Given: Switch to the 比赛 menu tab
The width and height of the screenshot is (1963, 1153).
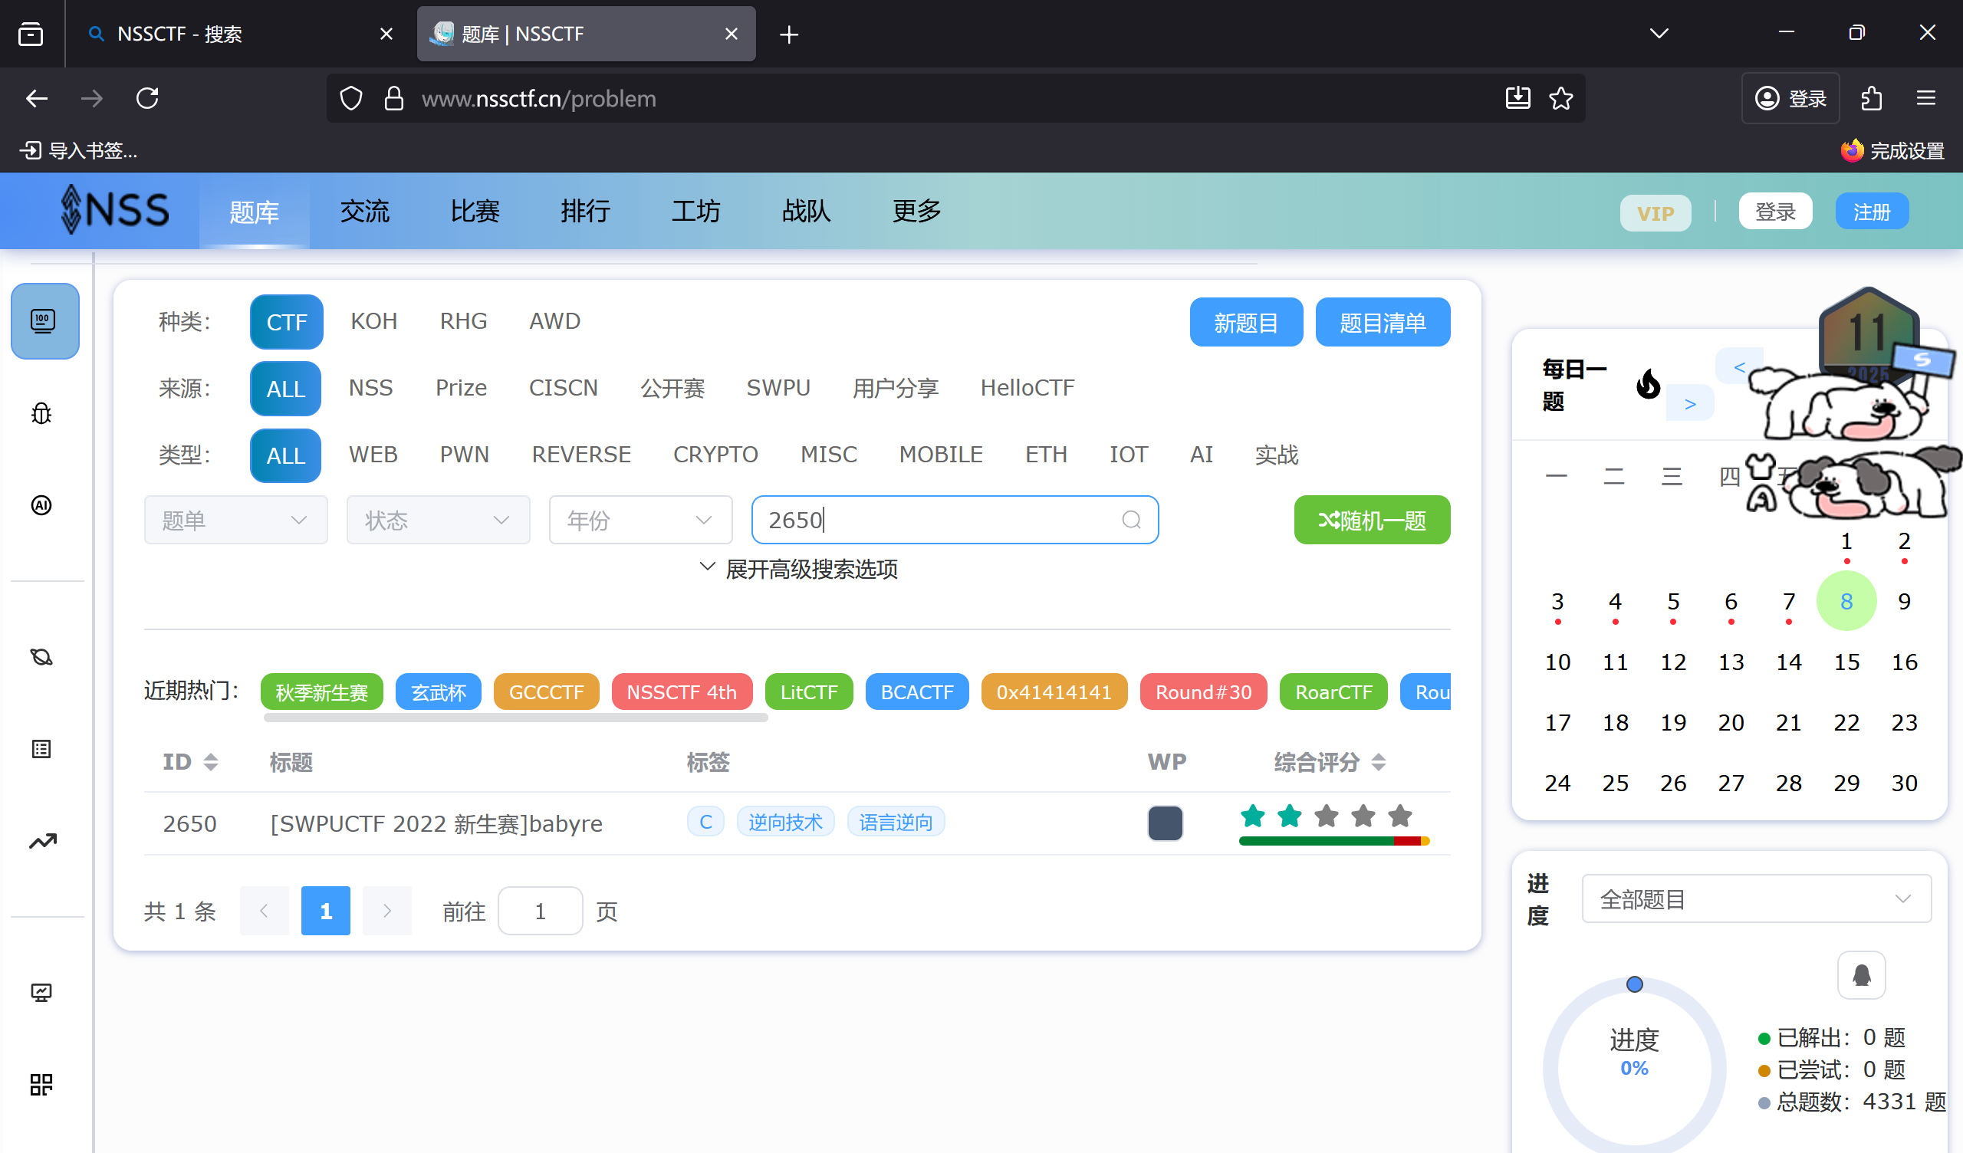Looking at the screenshot, I should (475, 211).
